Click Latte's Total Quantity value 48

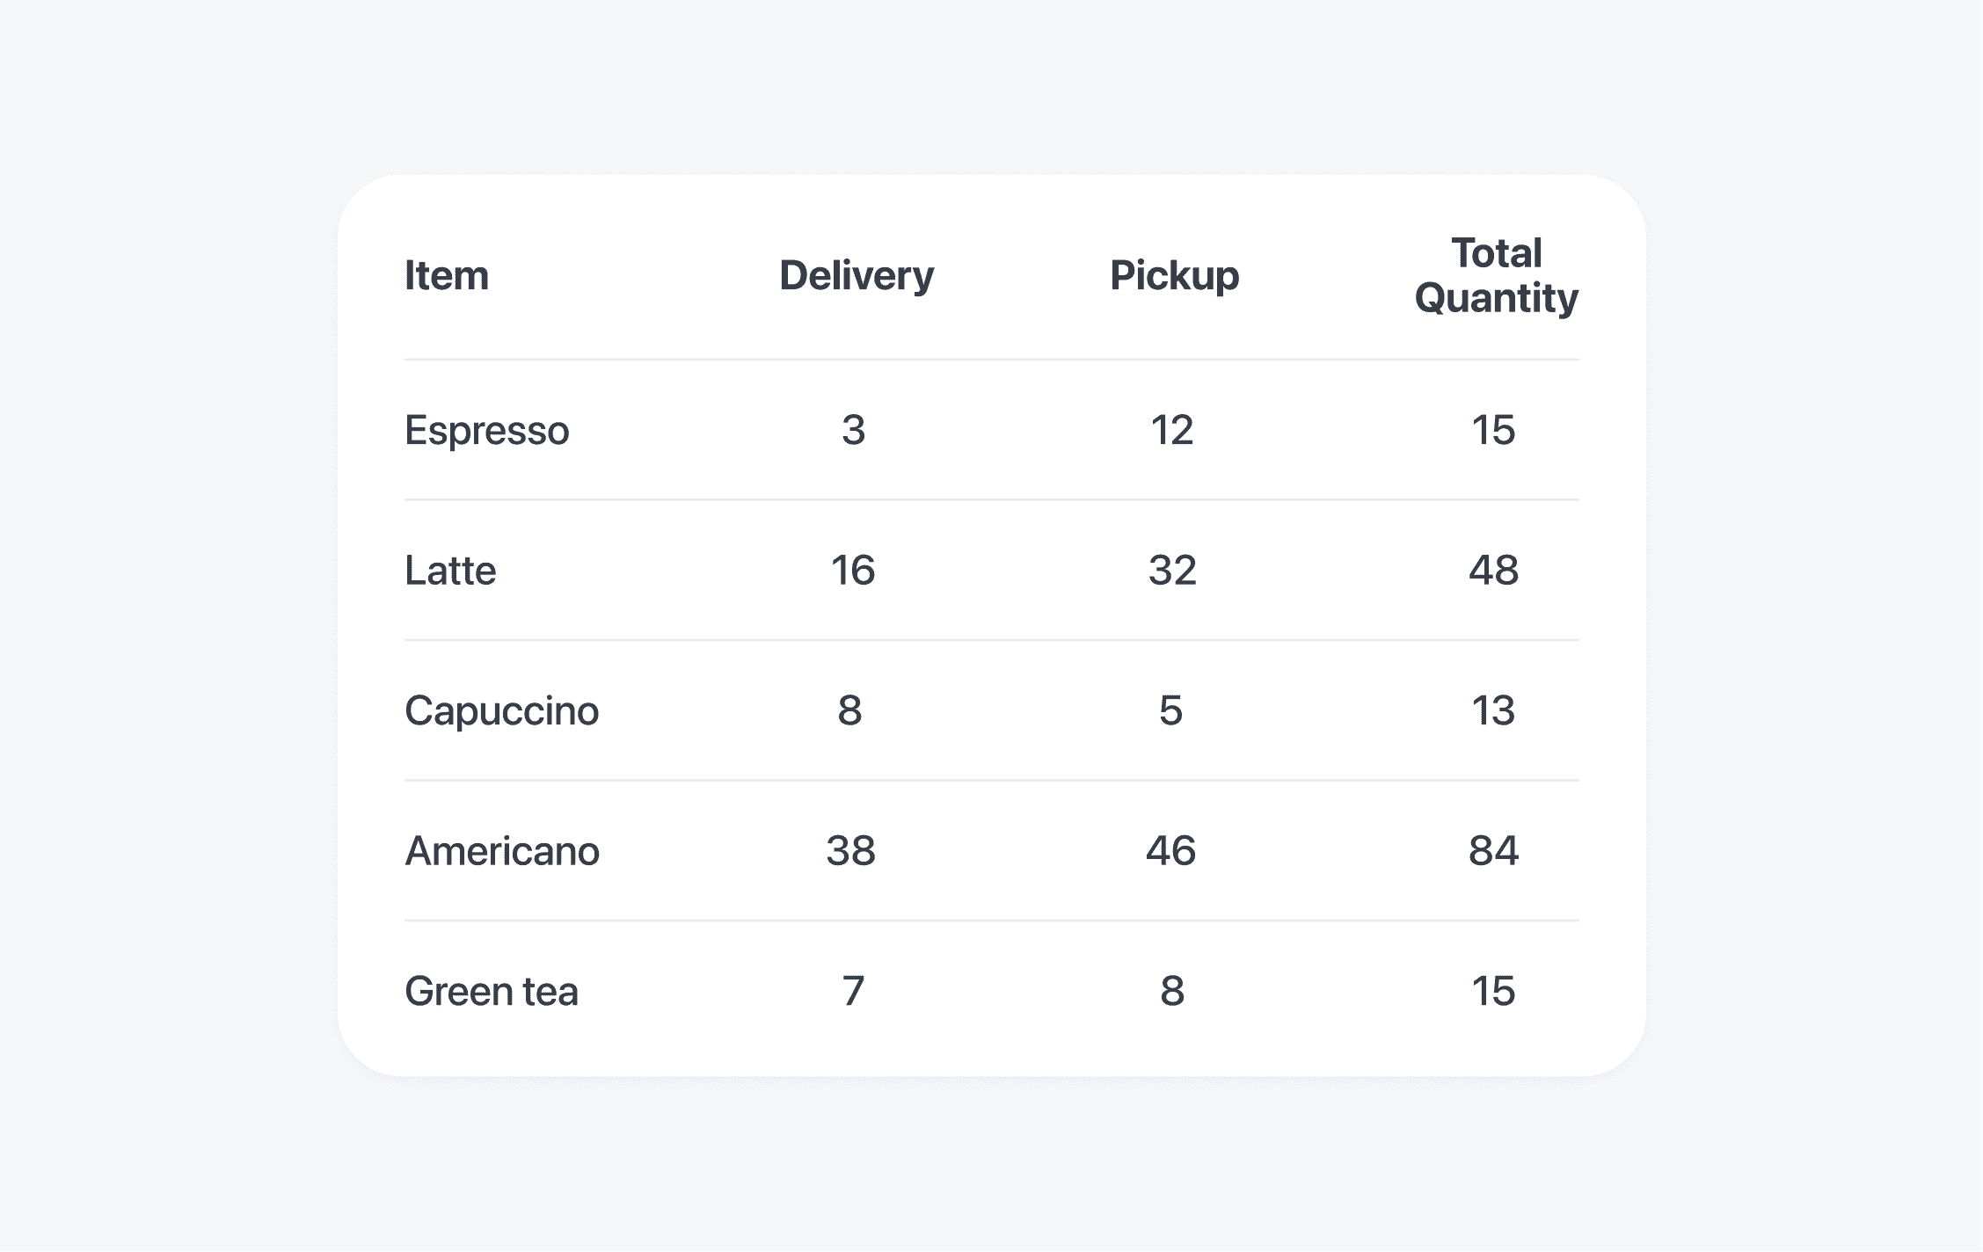1493,571
